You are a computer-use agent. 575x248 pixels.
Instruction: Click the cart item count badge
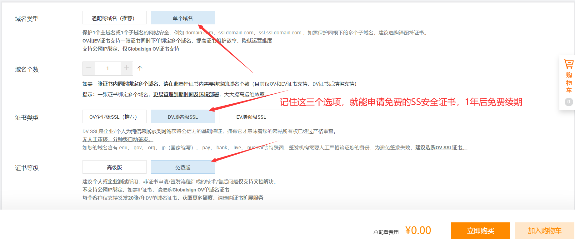pos(569,102)
